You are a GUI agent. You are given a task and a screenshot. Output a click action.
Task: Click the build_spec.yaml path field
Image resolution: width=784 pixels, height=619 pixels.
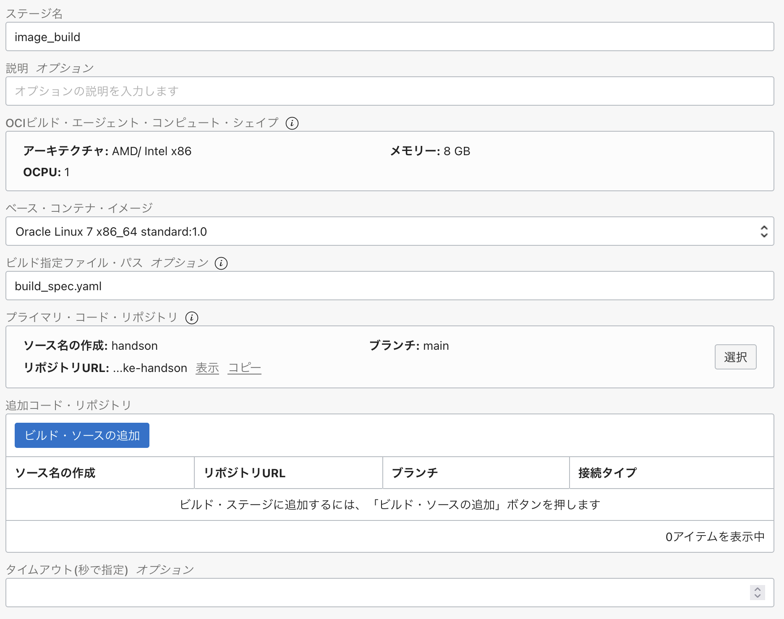pyautogui.click(x=389, y=286)
